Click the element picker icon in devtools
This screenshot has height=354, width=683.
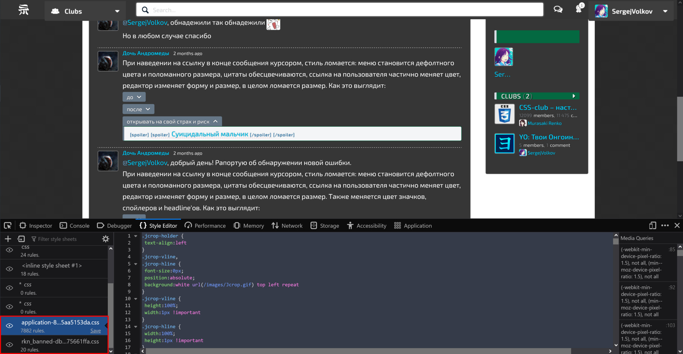click(7, 225)
